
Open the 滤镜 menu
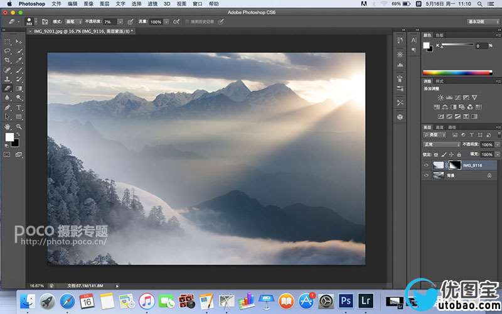click(x=152, y=4)
